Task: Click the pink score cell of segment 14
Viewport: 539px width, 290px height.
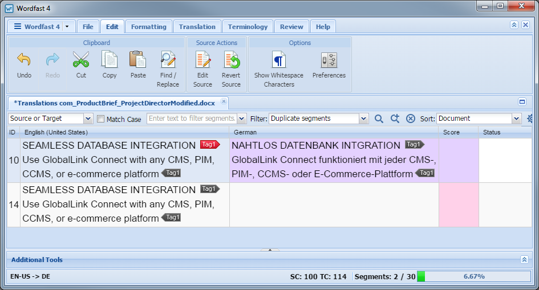Action: click(459, 205)
